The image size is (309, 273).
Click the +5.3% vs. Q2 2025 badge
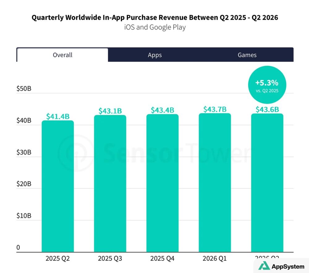pos(267,85)
